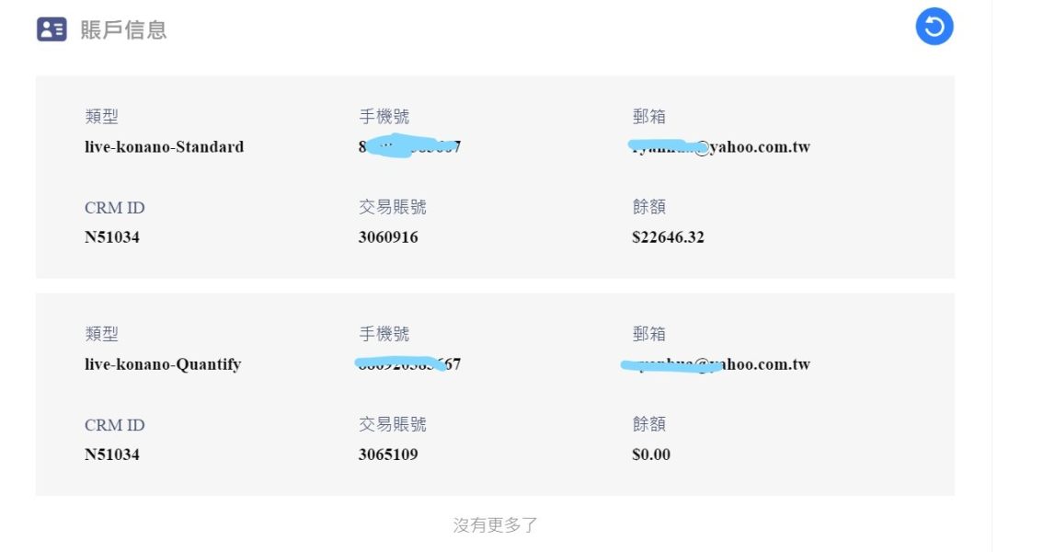Screen dimensions: 1055x552
Task: Click the account info card icon
Action: [52, 29]
